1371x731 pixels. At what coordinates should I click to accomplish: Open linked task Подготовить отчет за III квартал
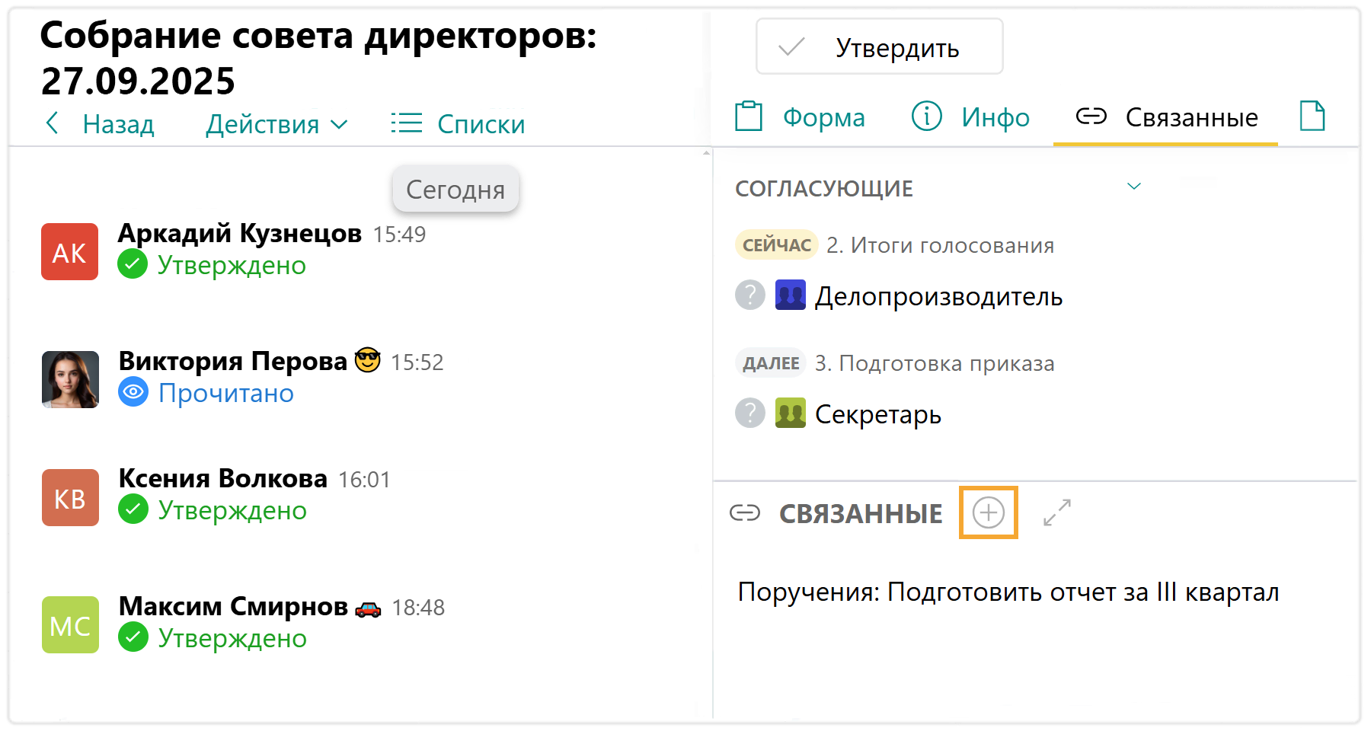pyautogui.click(x=1008, y=592)
